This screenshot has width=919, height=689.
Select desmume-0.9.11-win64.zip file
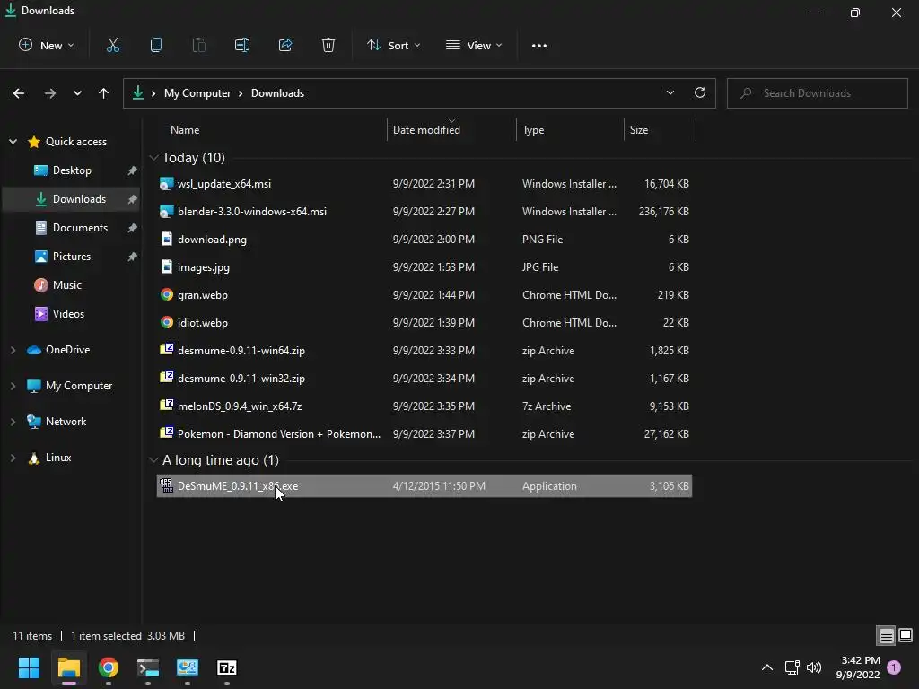[x=424, y=351]
